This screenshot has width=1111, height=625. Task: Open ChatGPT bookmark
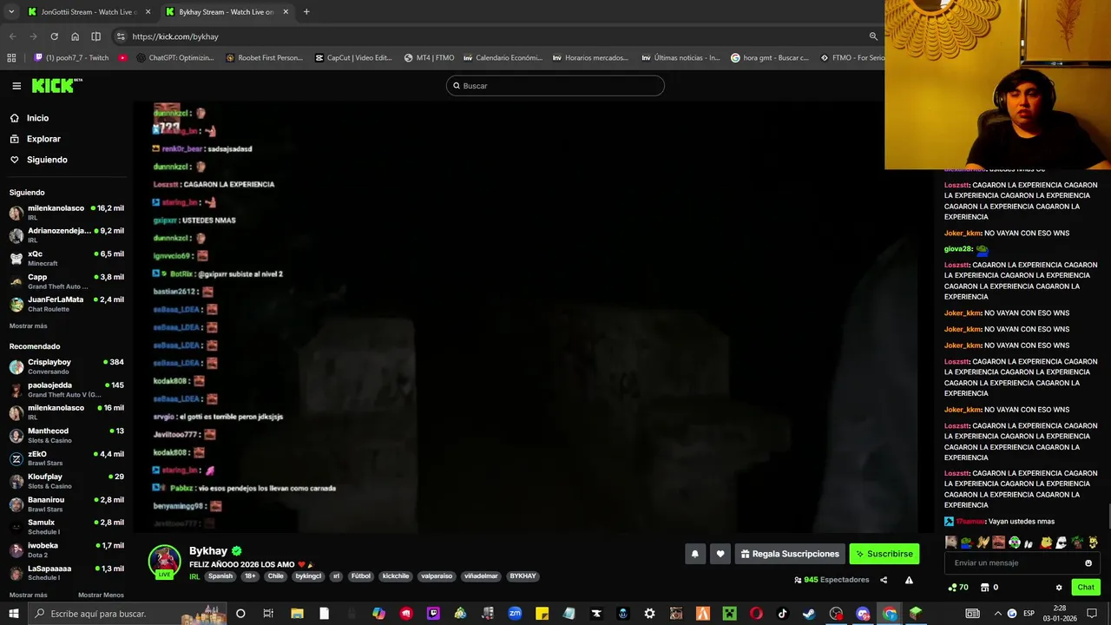point(174,58)
